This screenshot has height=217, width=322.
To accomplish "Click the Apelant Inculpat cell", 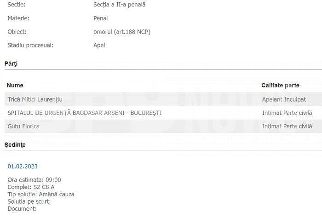I will 284,99.
